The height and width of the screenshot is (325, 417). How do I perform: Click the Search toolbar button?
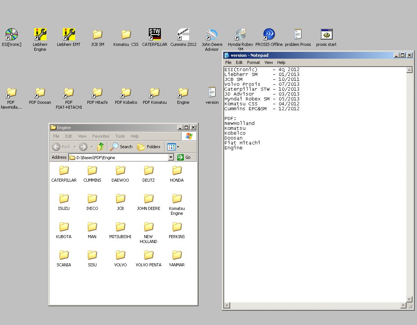coord(121,147)
